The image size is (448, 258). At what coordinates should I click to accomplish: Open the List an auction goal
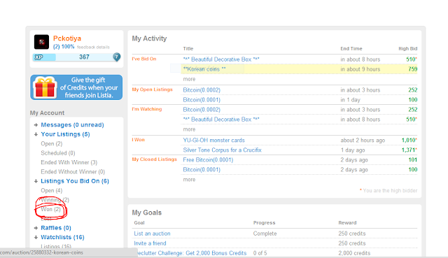152,234
